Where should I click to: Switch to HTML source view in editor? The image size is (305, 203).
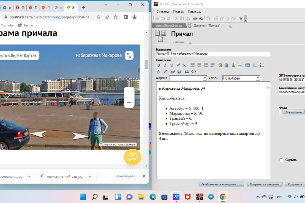click(x=194, y=72)
